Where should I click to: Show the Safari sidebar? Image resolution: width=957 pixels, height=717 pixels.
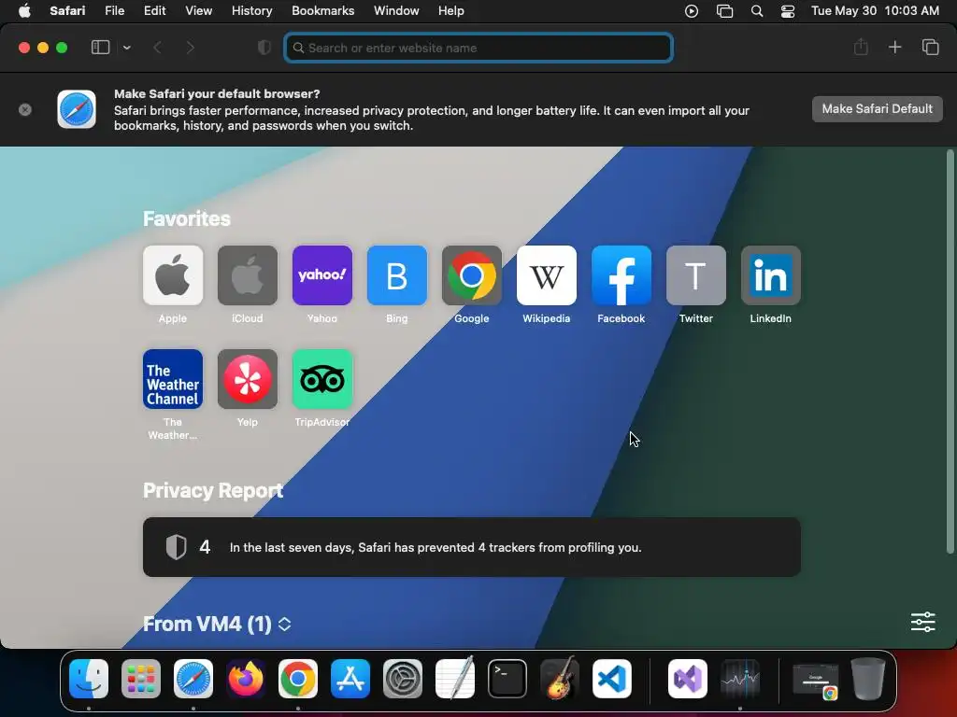[x=100, y=48]
